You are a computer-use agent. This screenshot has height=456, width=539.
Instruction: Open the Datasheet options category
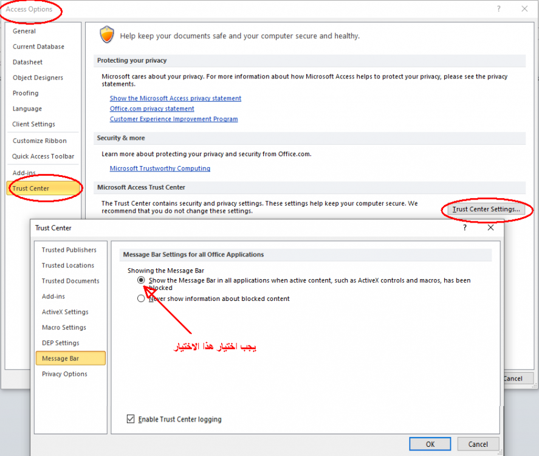coord(27,62)
